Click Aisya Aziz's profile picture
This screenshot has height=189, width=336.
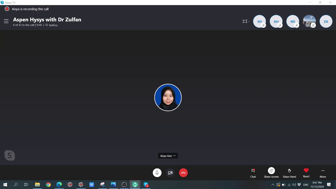coord(168,97)
